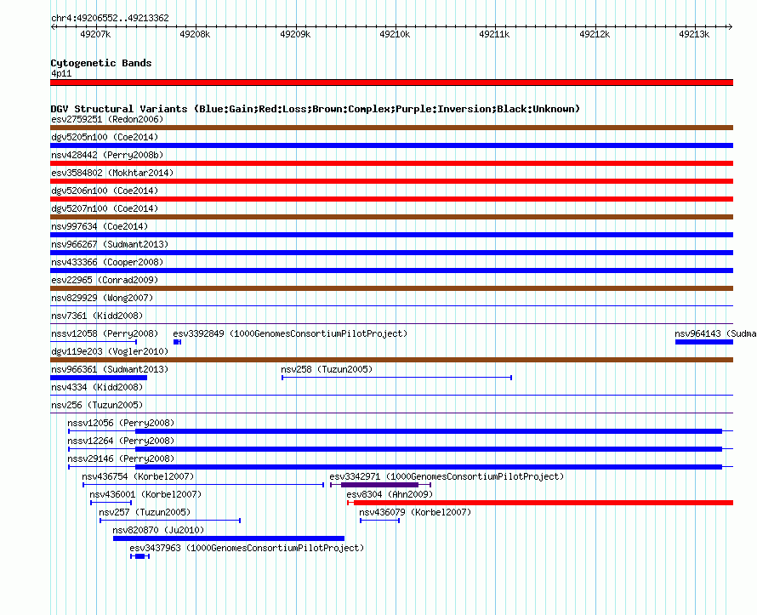The width and height of the screenshot is (757, 615).
Task: Click the nsv258 thin span line
Action: (397, 378)
